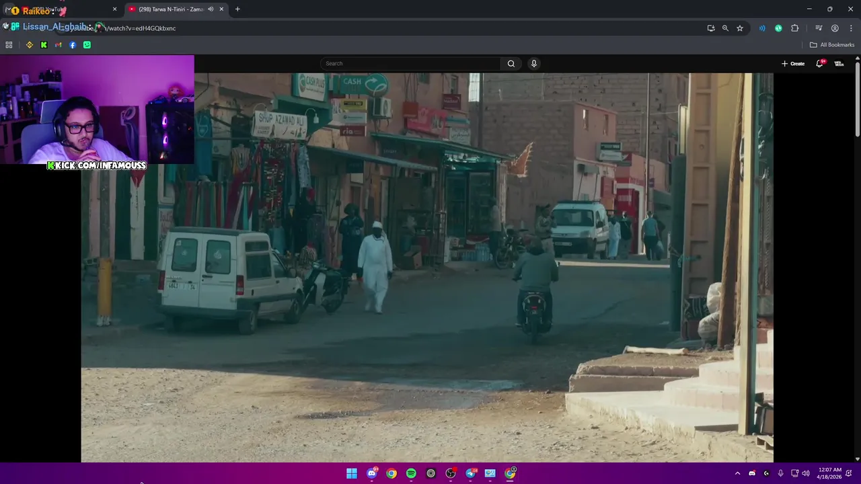The image size is (861, 484).
Task: Open volume control in system tray
Action: (x=806, y=473)
